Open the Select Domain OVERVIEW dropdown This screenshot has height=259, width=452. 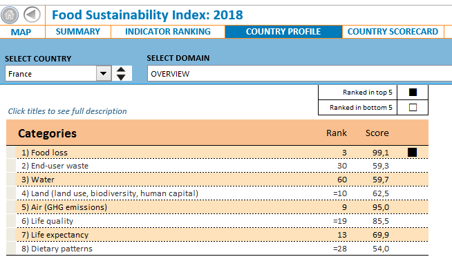point(299,73)
